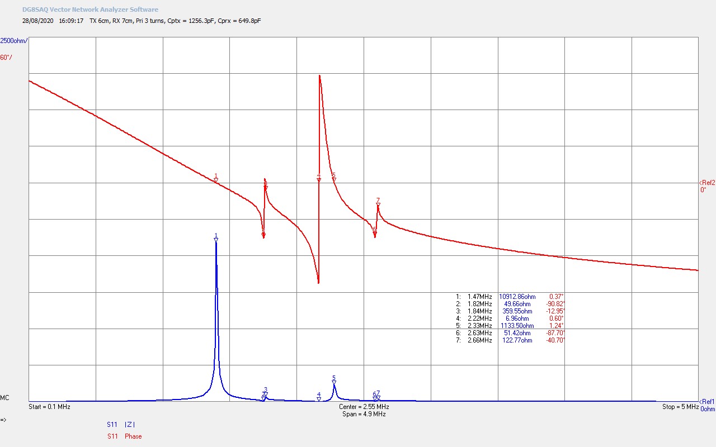Open the Span = 4.9 MHz setting

point(364,414)
